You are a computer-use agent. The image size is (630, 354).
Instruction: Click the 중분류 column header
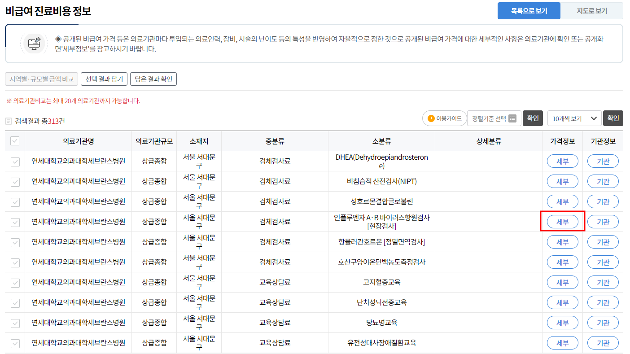[x=275, y=141]
